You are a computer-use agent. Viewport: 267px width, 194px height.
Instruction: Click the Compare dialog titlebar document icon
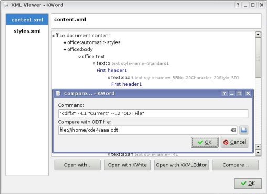click(x=58, y=93)
